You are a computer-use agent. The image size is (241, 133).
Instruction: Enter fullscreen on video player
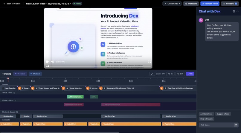150,62
